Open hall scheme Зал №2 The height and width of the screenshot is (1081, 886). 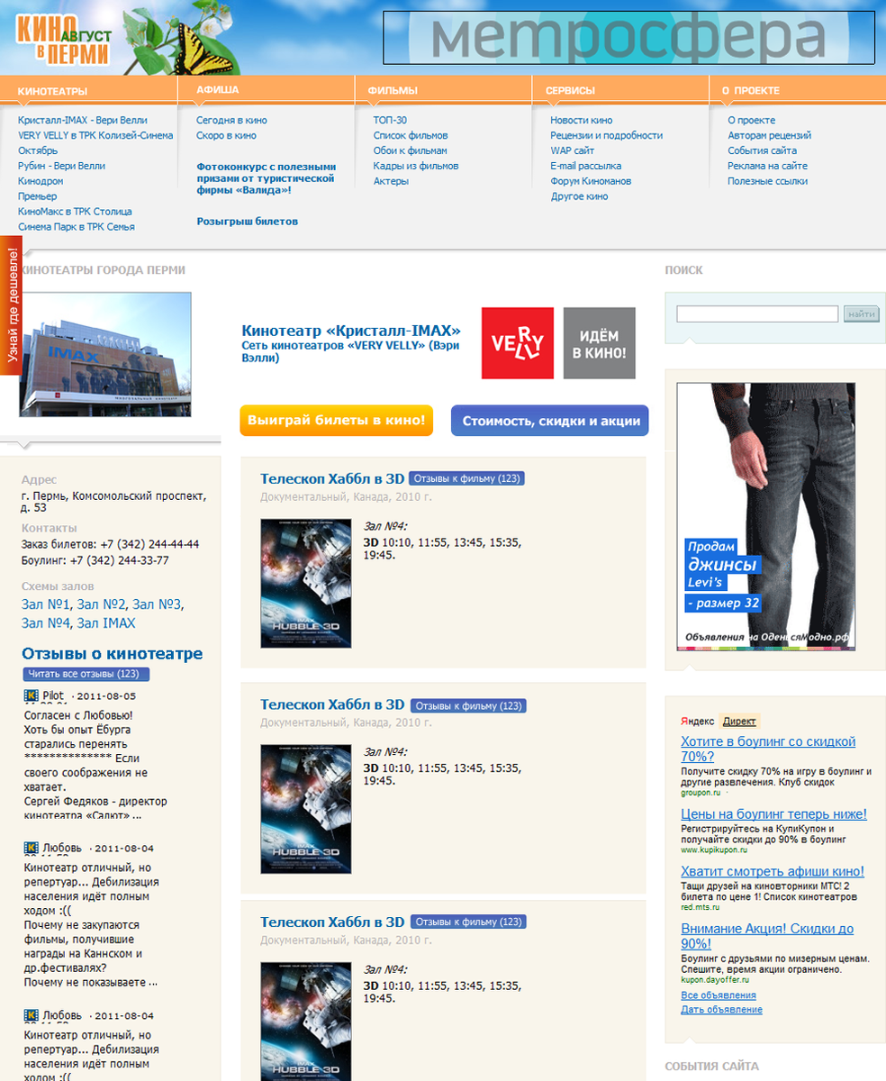(101, 604)
